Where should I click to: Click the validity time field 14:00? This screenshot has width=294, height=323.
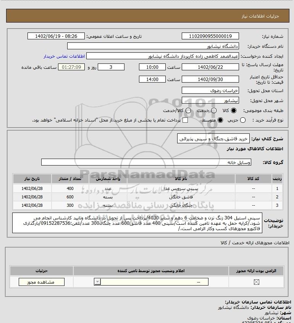pos(152,79)
